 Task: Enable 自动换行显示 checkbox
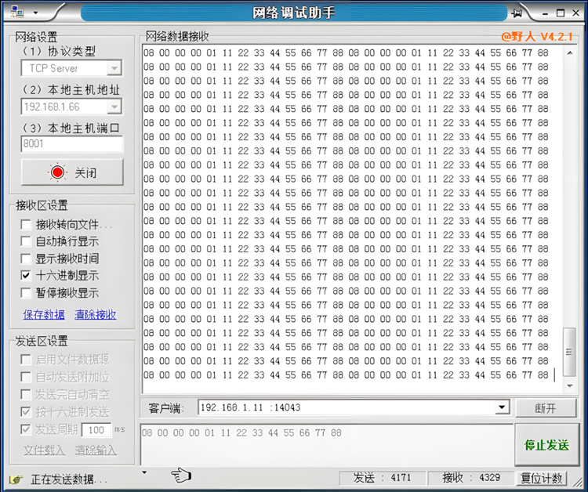point(27,242)
